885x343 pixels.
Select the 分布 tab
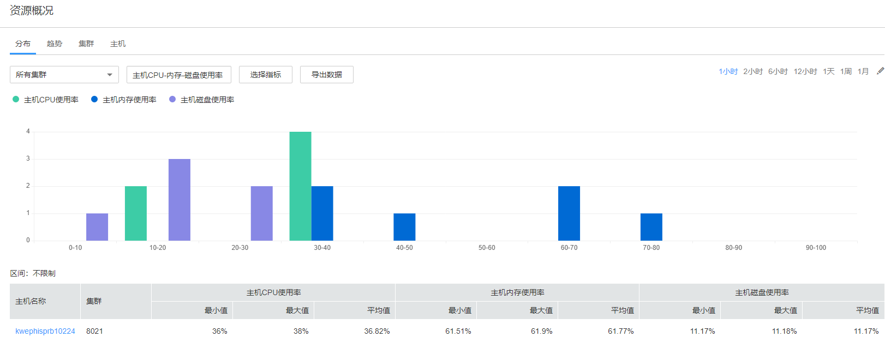point(23,44)
